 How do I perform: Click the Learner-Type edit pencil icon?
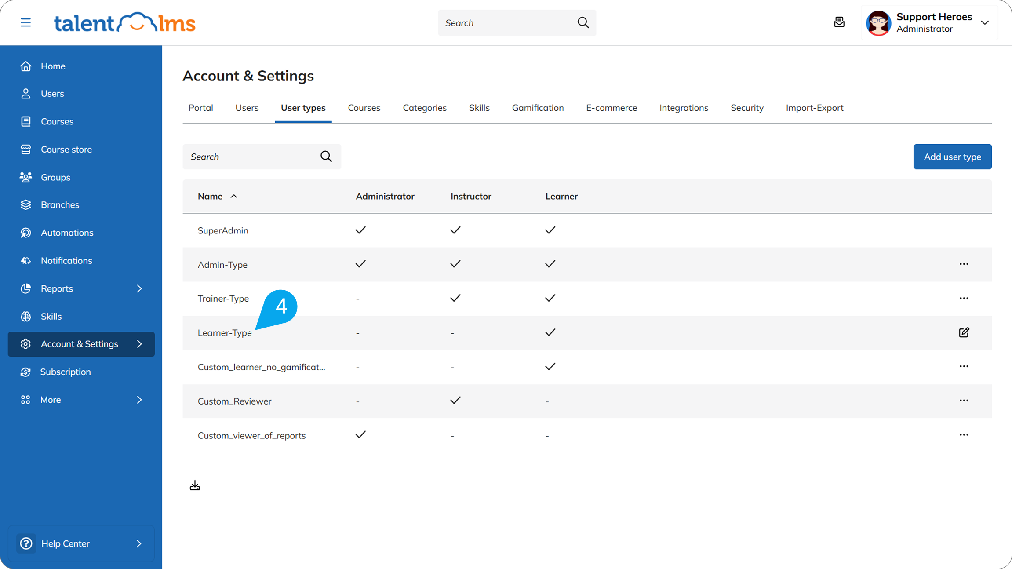(x=964, y=332)
